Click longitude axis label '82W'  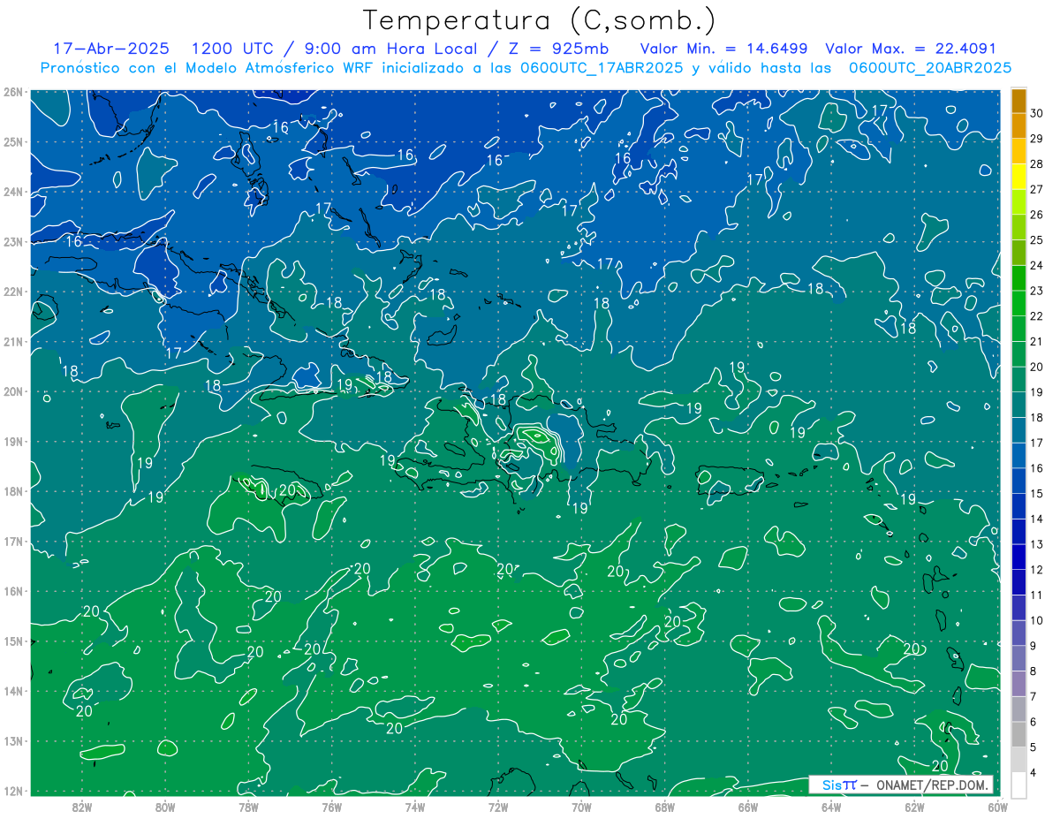tap(82, 807)
